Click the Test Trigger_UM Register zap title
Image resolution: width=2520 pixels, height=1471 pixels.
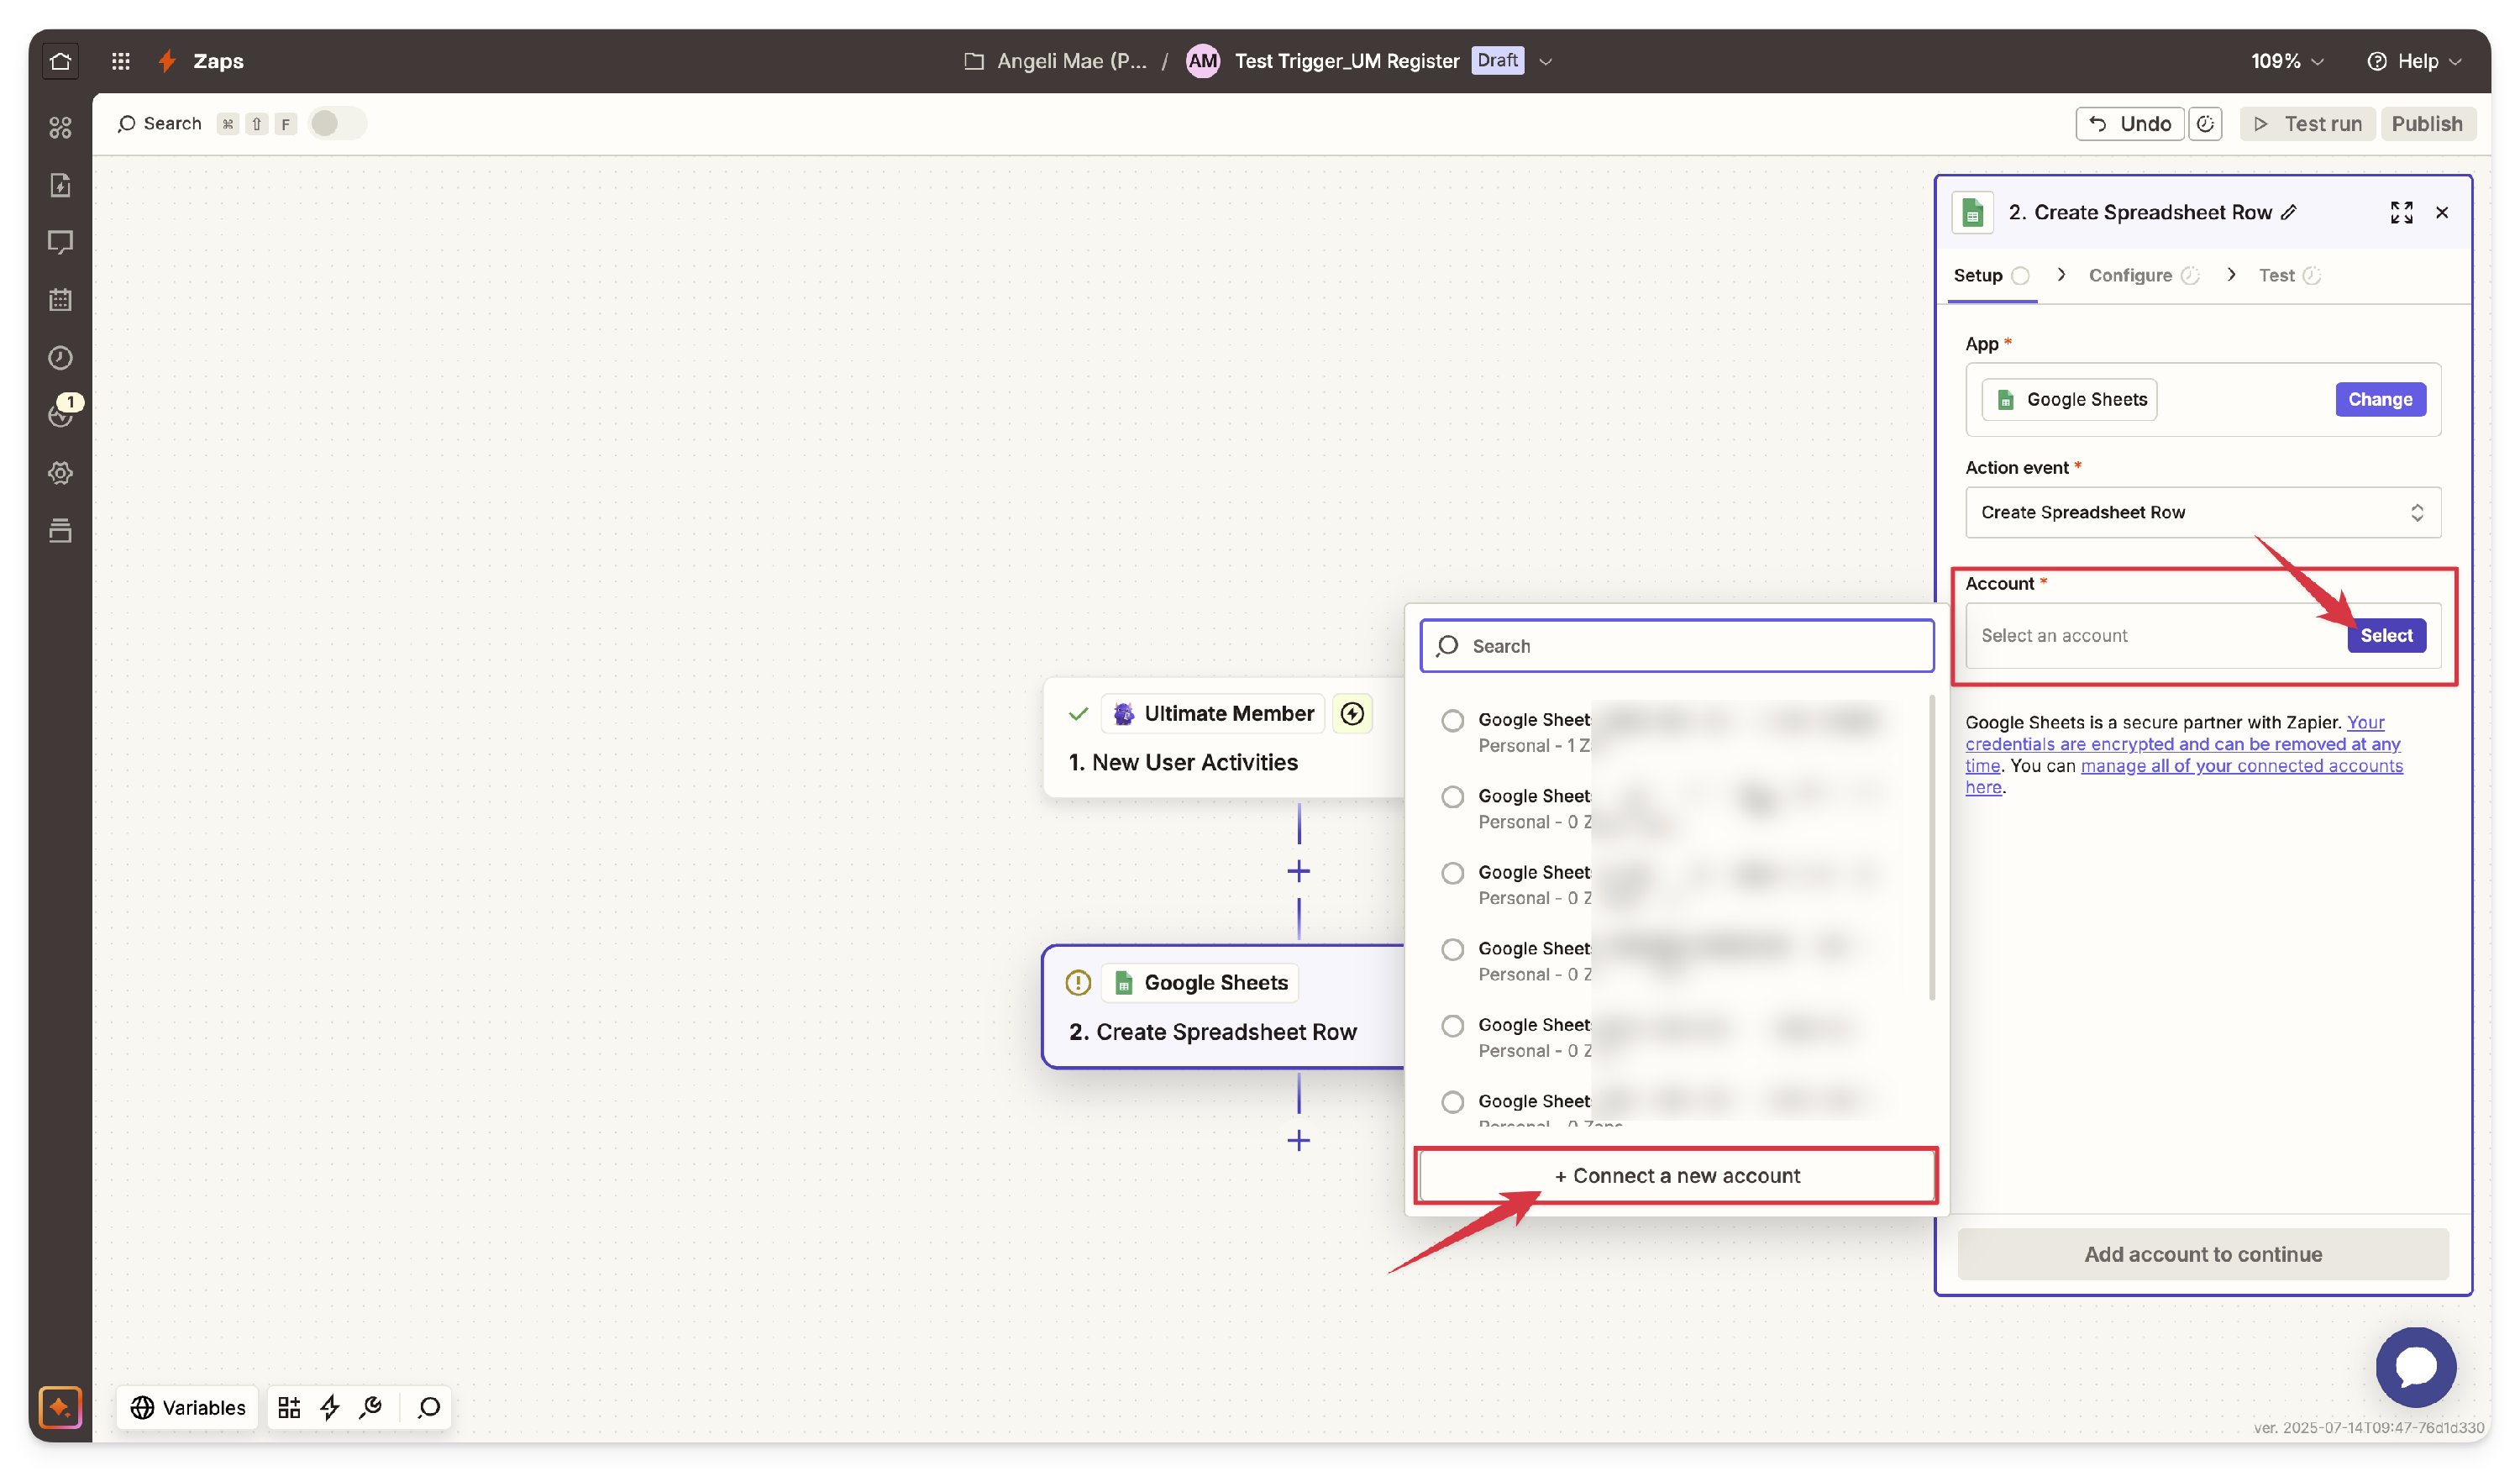click(1346, 61)
